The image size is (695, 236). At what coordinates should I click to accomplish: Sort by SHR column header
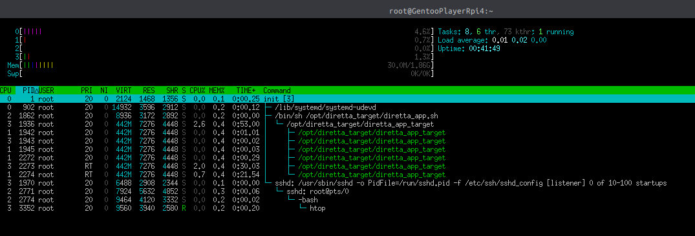172,90
